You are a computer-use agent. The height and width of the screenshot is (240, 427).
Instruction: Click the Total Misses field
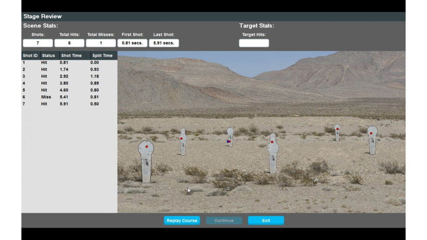pos(100,43)
